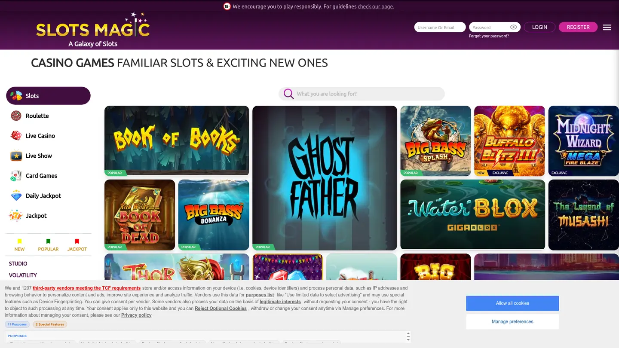
Task: Open Water Blox Gigablox game
Action: point(472,215)
